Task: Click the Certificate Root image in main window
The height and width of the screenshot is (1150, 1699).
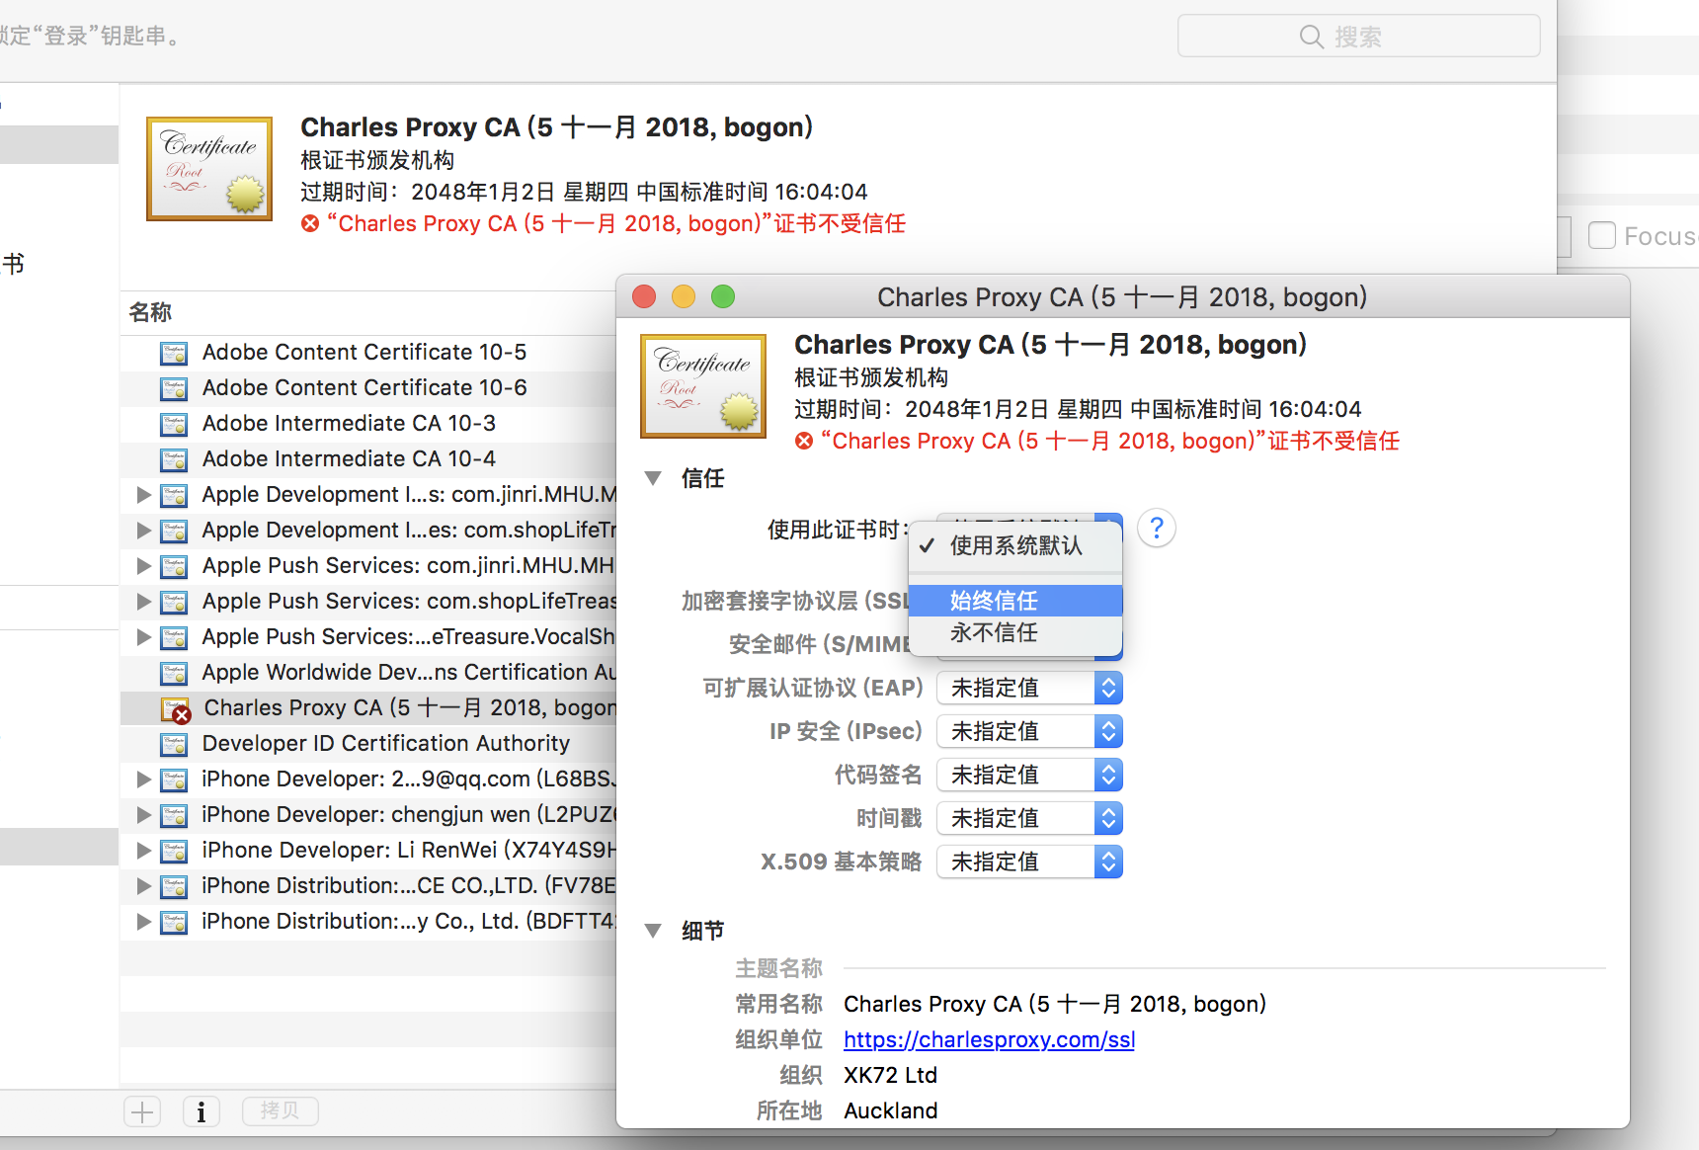Action: click(x=209, y=169)
